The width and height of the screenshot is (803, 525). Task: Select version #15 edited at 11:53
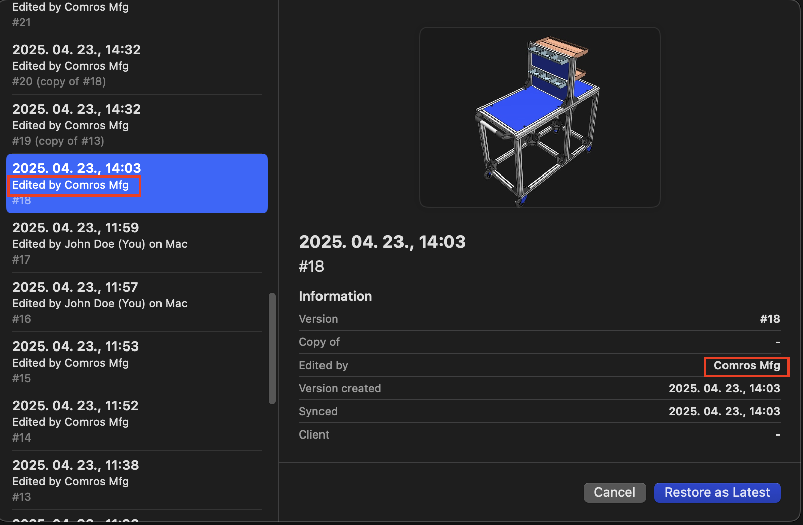tap(137, 362)
